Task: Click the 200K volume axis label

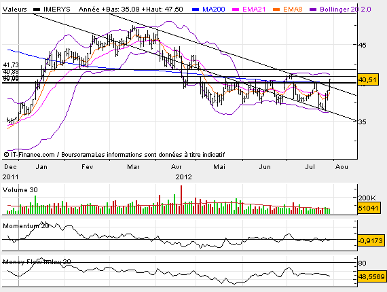Action: click(x=367, y=198)
